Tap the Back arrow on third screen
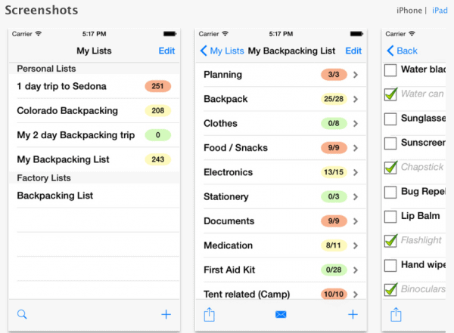The image size is (454, 333). pos(402,51)
